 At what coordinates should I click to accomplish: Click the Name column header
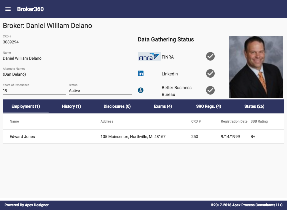[14, 121]
